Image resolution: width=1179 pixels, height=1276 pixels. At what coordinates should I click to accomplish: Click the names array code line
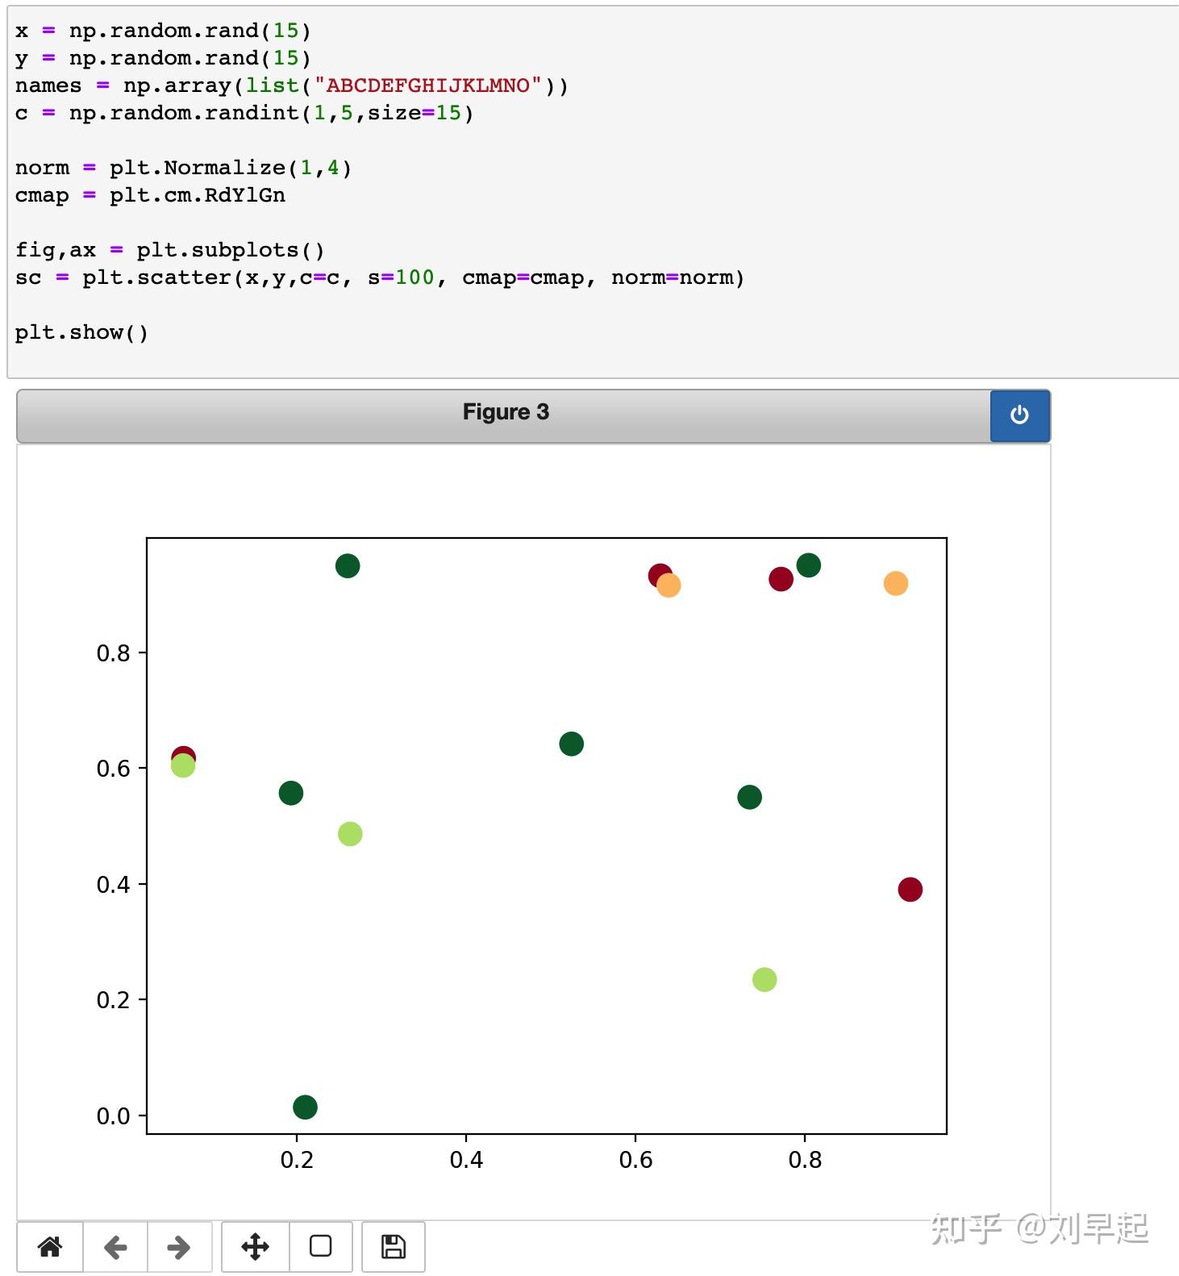click(x=291, y=85)
